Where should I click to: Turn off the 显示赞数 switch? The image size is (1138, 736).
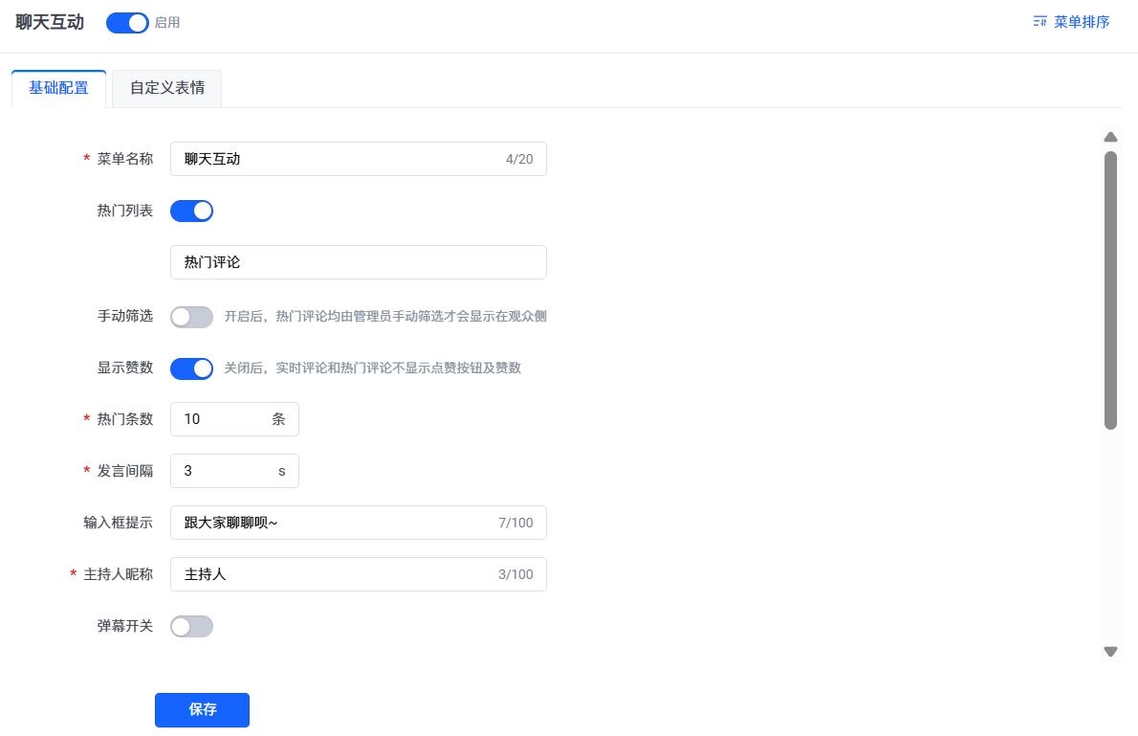(191, 368)
